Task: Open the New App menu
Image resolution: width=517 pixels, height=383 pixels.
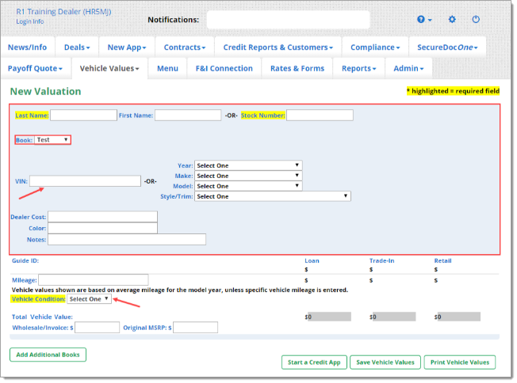Action: 127,47
